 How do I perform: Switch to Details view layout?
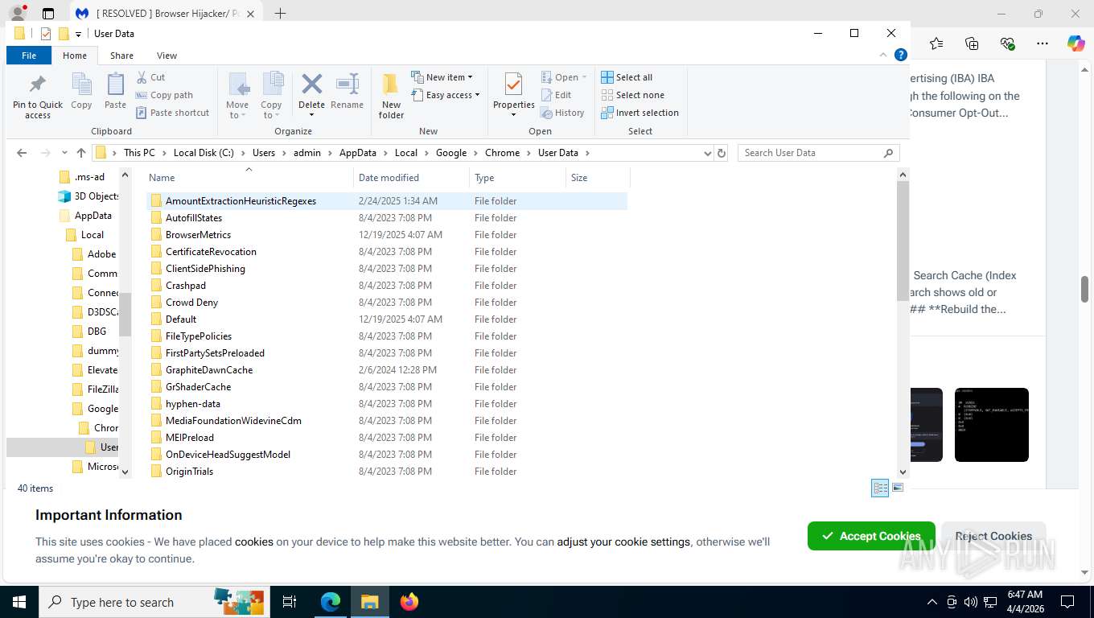click(x=881, y=488)
